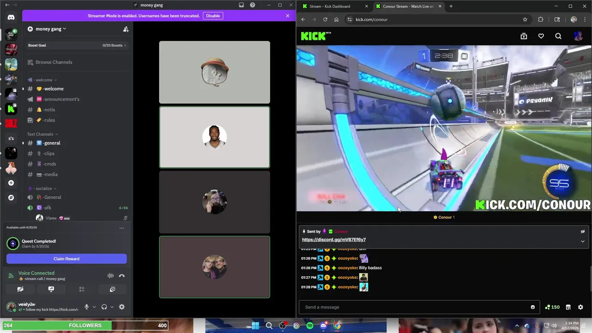
Task: Open the taskbar clock showing 1:34 PM
Action: (x=571, y=326)
